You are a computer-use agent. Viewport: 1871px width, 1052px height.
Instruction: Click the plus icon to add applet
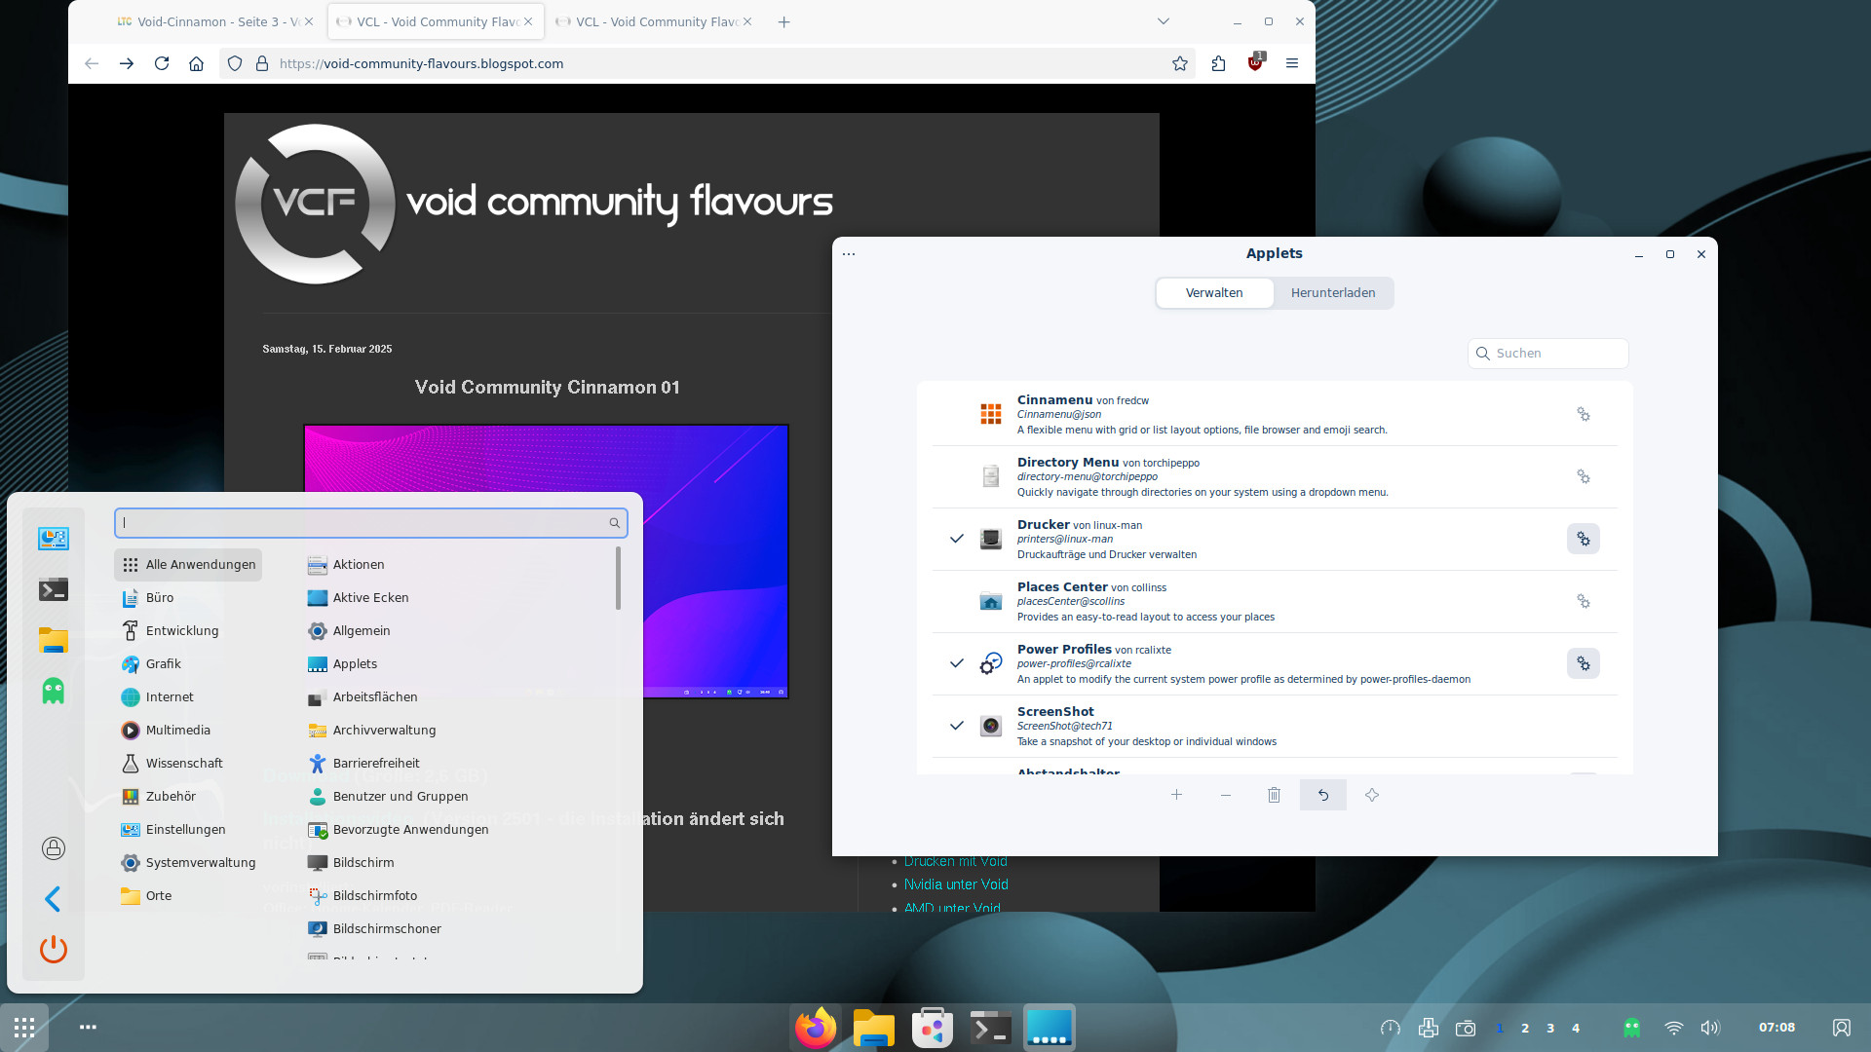[1176, 795]
